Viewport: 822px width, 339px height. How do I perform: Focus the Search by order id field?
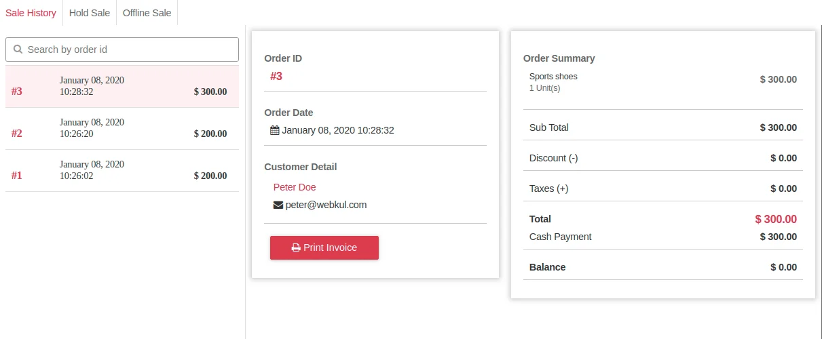(x=122, y=49)
